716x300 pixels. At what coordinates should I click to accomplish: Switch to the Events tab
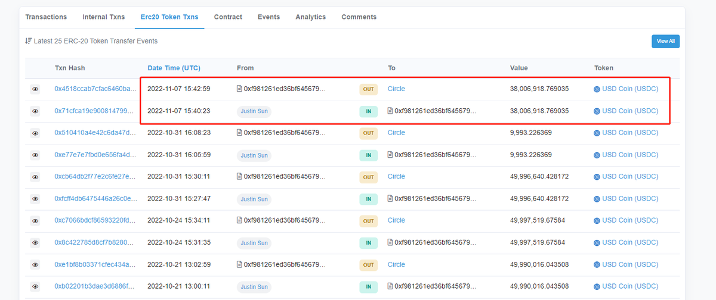click(x=268, y=17)
